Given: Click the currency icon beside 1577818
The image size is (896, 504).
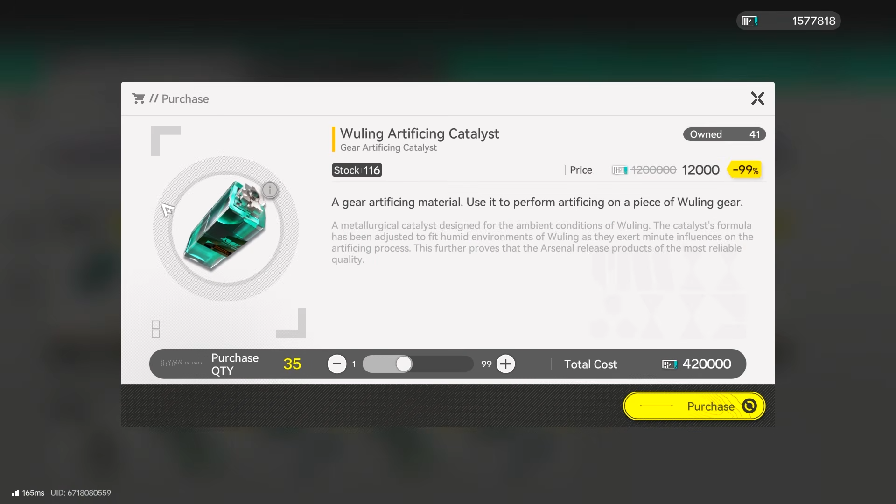Looking at the screenshot, I should pos(749,21).
